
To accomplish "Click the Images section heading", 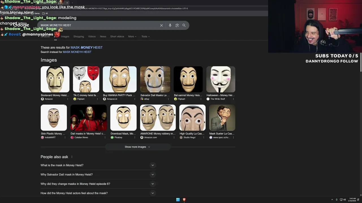I will coord(49,60).
